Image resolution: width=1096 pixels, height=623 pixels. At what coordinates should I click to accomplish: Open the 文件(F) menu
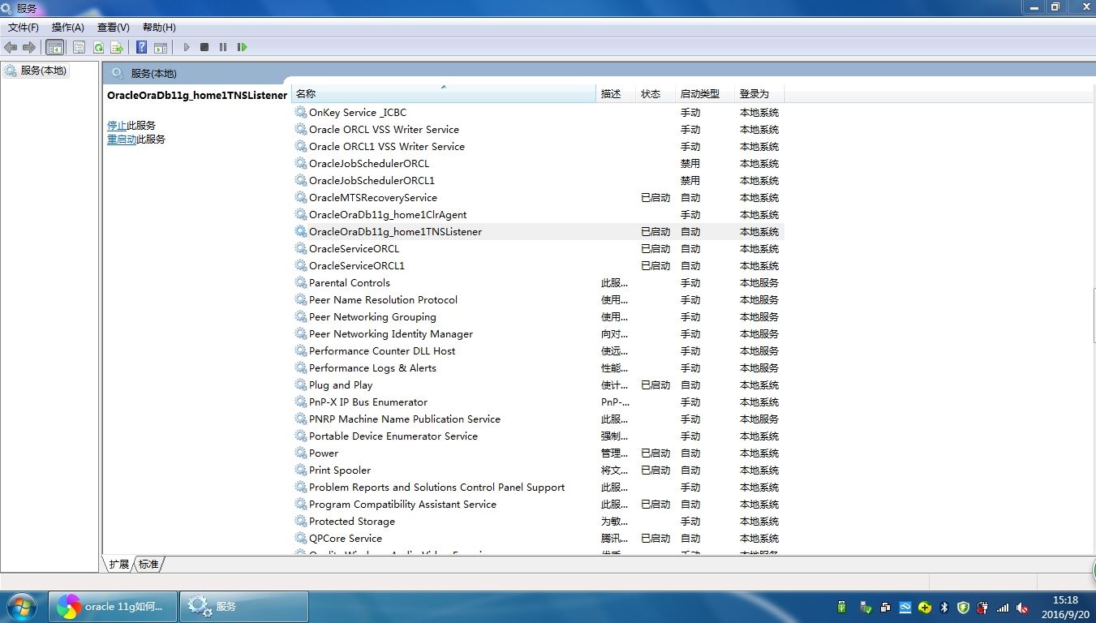click(x=24, y=27)
